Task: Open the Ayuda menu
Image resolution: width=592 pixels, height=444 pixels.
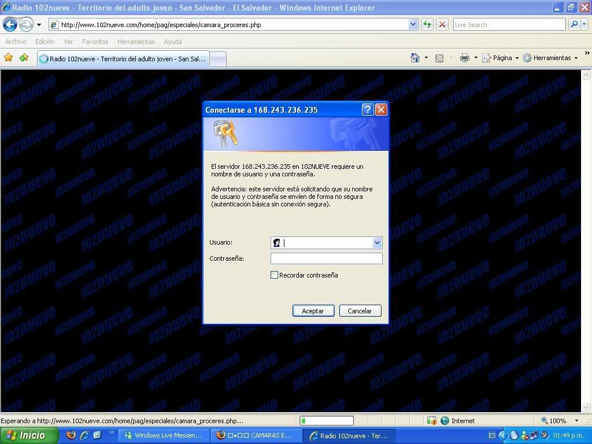Action: 172,42
